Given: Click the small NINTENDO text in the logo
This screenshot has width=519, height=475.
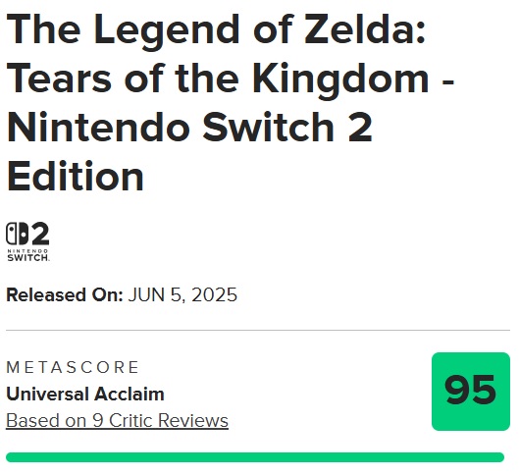Looking at the screenshot, I should [27, 251].
